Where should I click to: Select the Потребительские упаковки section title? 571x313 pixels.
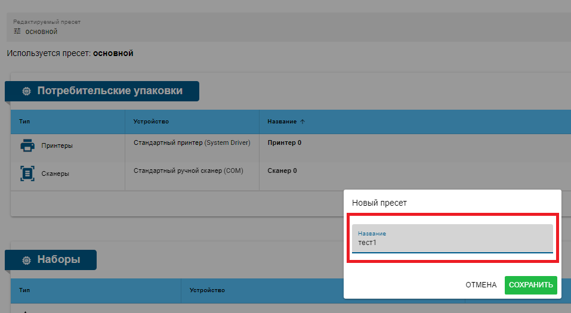(x=110, y=91)
